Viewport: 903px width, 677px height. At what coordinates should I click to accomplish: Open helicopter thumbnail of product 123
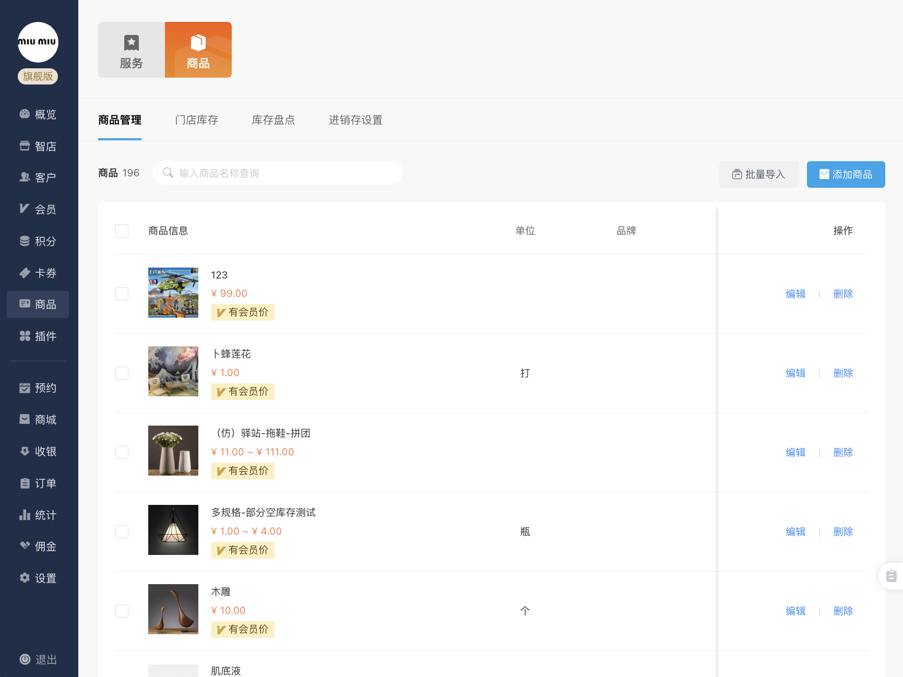[x=173, y=292]
